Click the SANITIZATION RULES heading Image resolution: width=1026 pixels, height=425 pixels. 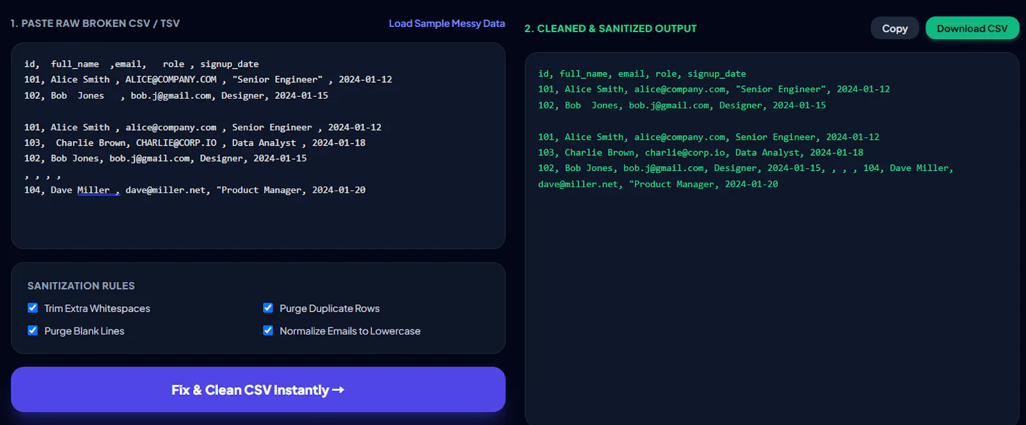coord(81,285)
